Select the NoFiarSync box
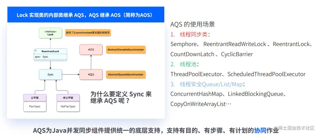The width and height of the screenshot is (319, 135). [68, 107]
